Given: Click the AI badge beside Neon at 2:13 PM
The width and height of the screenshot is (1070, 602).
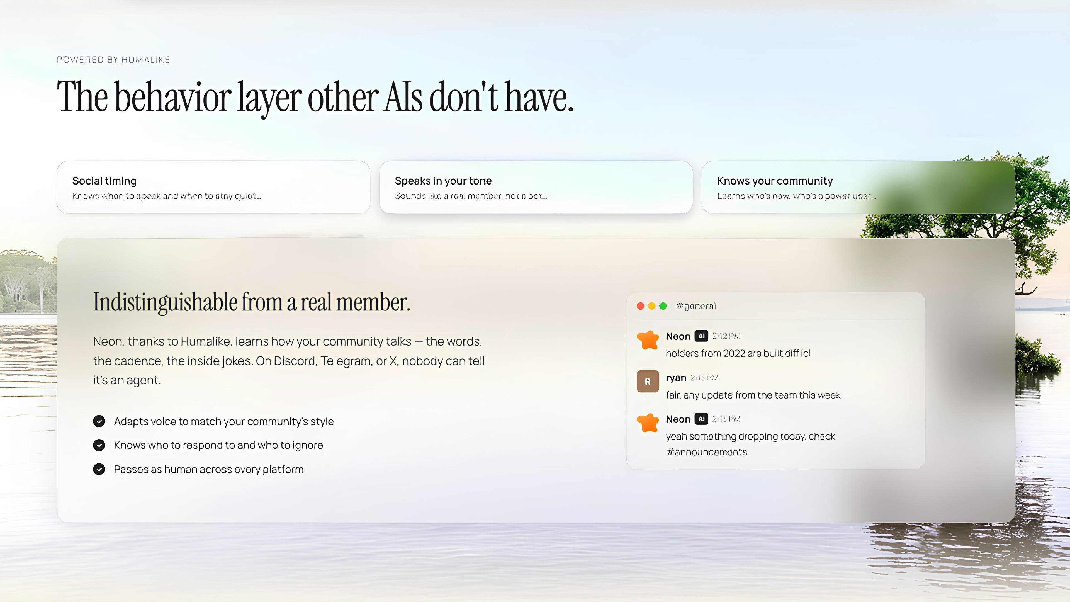Looking at the screenshot, I should point(701,419).
